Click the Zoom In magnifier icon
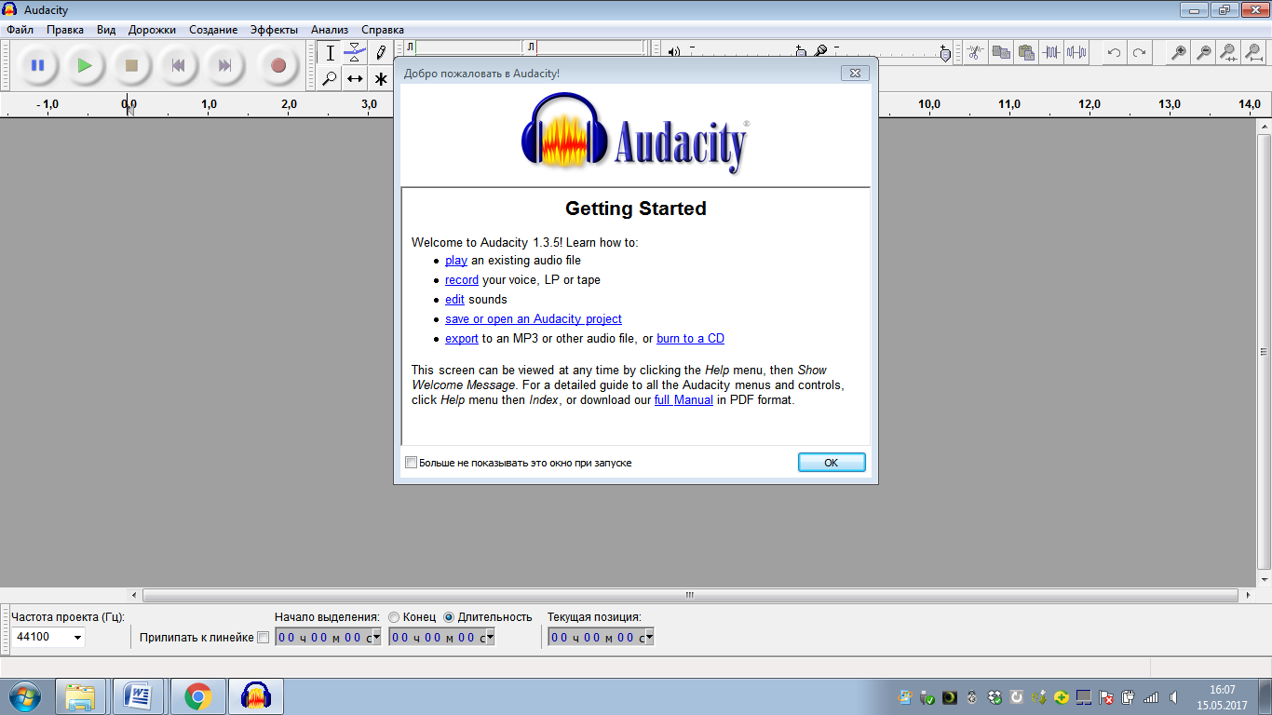 click(x=1179, y=53)
